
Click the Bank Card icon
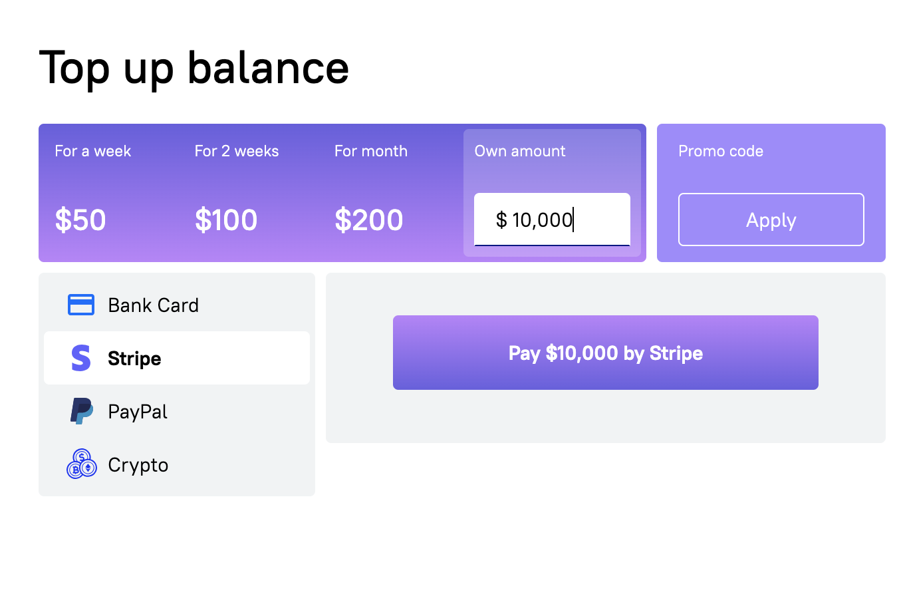click(81, 305)
